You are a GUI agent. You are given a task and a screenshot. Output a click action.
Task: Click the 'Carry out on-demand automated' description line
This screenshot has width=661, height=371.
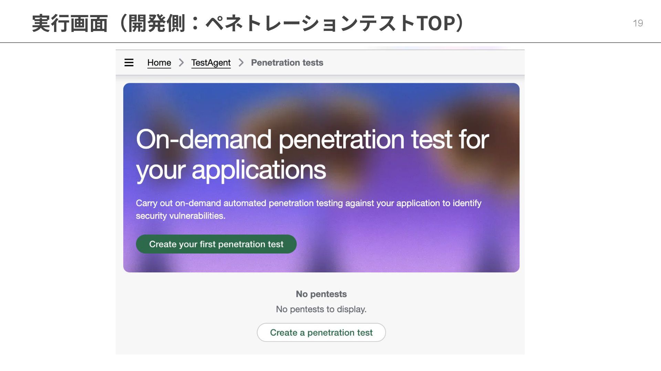pos(308,203)
